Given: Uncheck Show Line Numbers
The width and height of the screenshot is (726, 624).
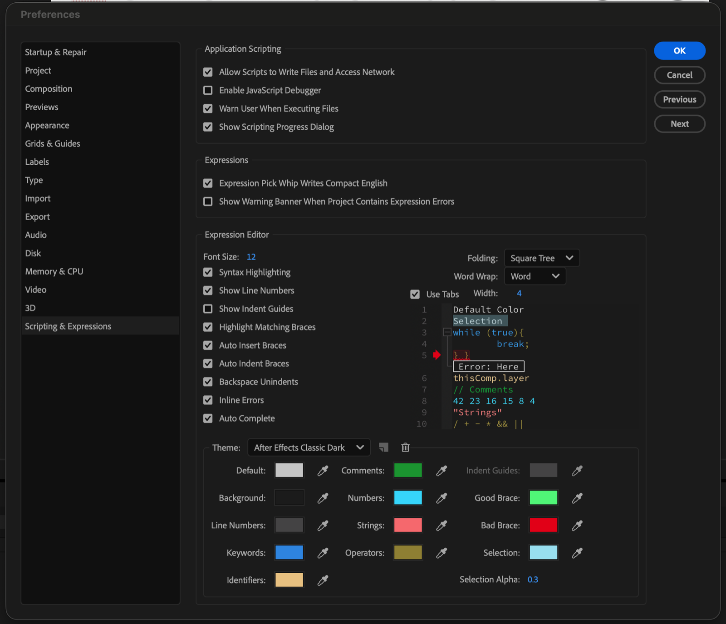Looking at the screenshot, I should point(208,290).
